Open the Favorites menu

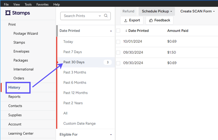(42, 5)
